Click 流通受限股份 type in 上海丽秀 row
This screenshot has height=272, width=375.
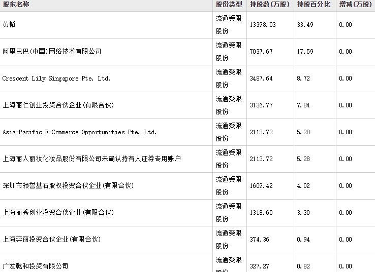pos(229,212)
